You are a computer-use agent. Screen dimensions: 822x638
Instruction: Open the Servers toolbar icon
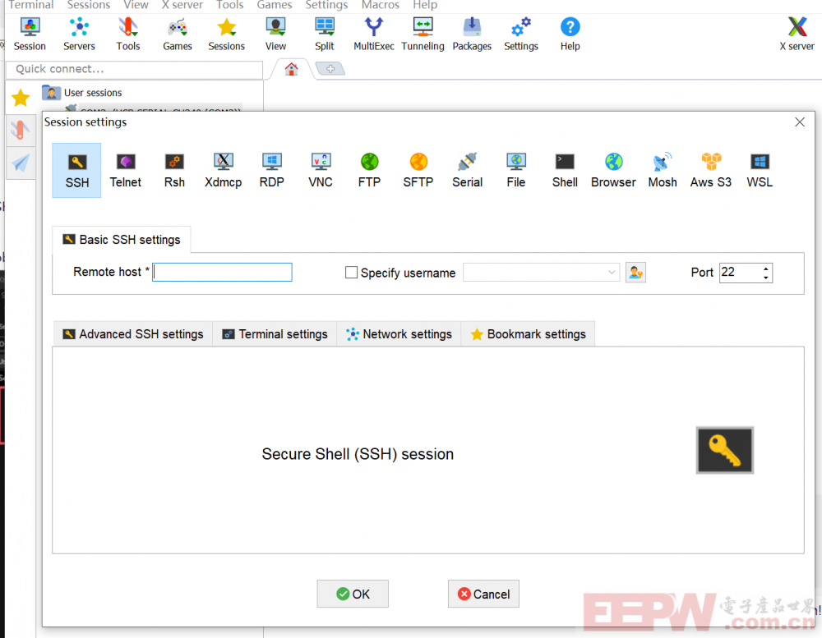[x=79, y=34]
